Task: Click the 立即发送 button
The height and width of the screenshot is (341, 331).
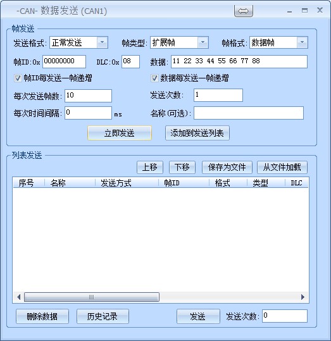Action: click(120, 133)
